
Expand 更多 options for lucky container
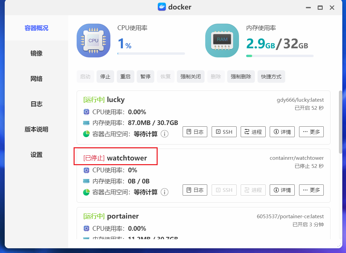[311, 132]
